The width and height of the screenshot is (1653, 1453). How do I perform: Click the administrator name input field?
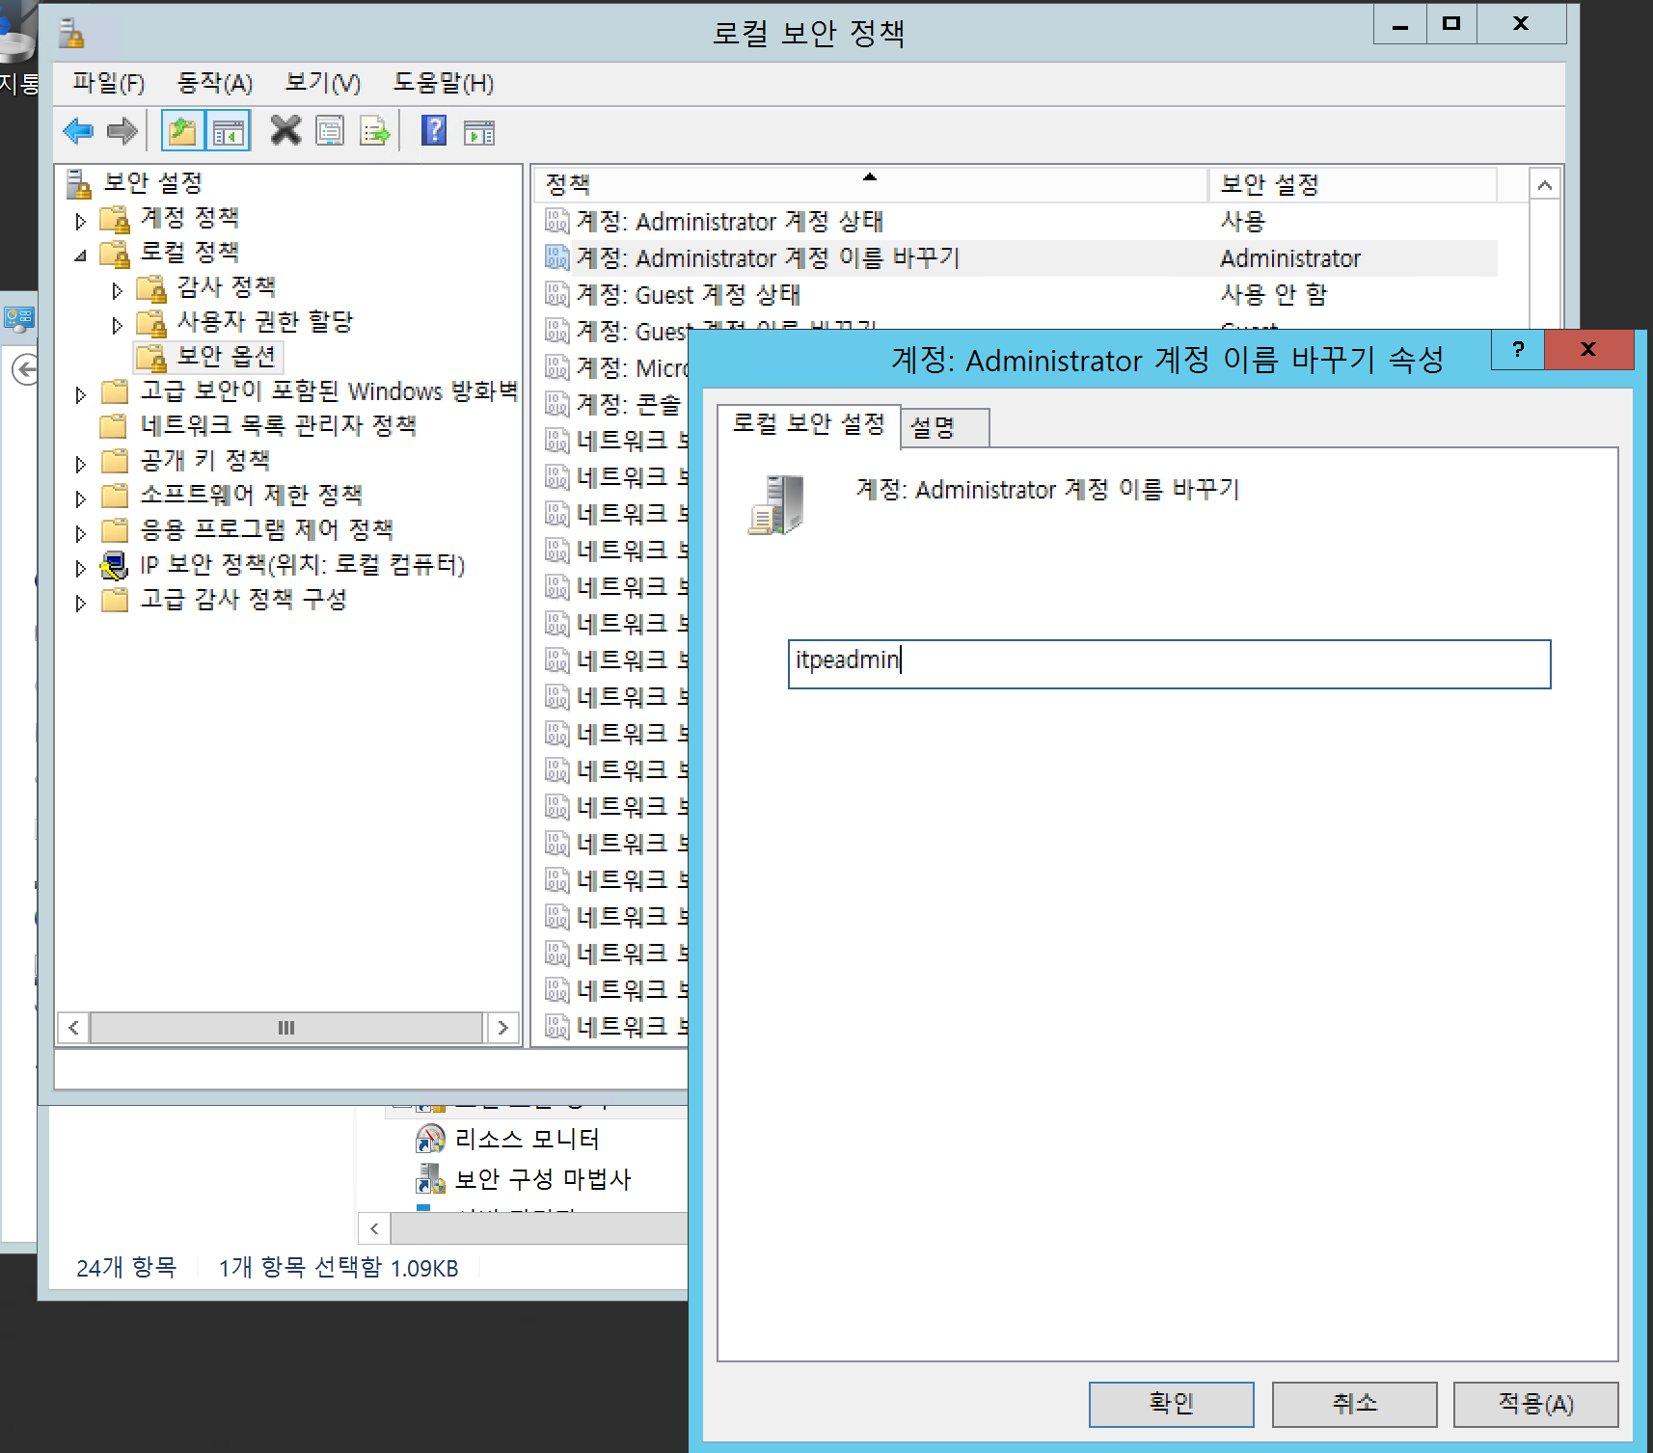pos(1169,664)
